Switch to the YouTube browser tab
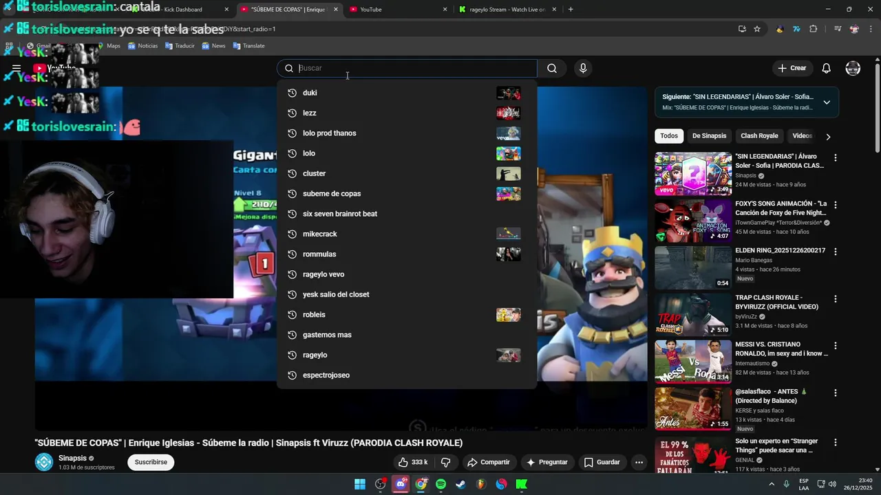Viewport: 881px width, 495px height. pos(398,10)
